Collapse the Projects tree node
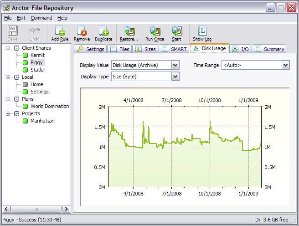The height and width of the screenshot is (226, 299). tap(8, 113)
